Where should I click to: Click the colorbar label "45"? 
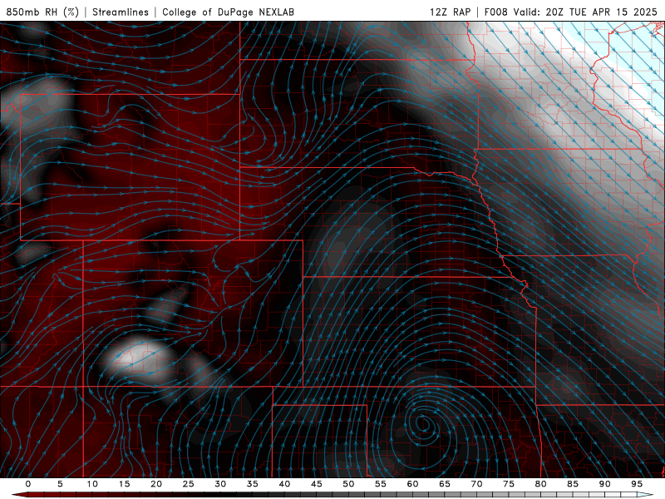(x=317, y=484)
